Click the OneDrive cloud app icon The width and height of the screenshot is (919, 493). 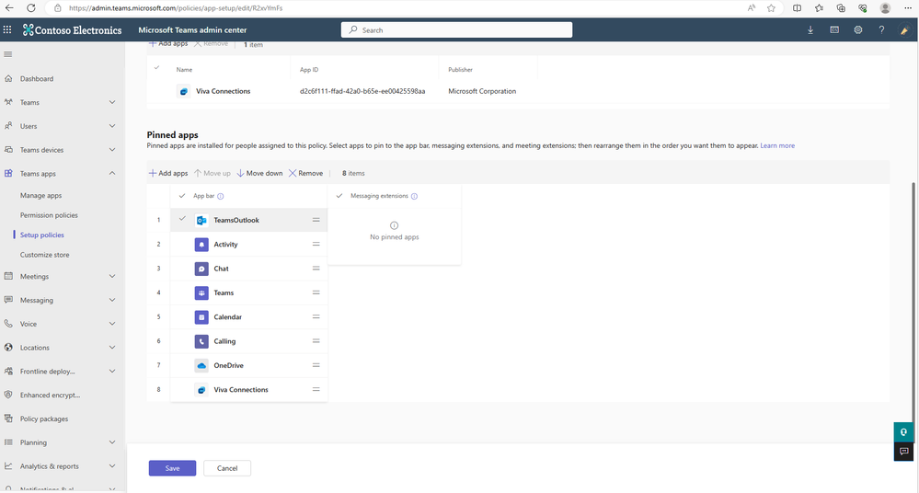point(201,365)
